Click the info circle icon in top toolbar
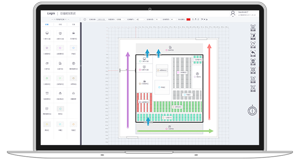 (85, 19)
